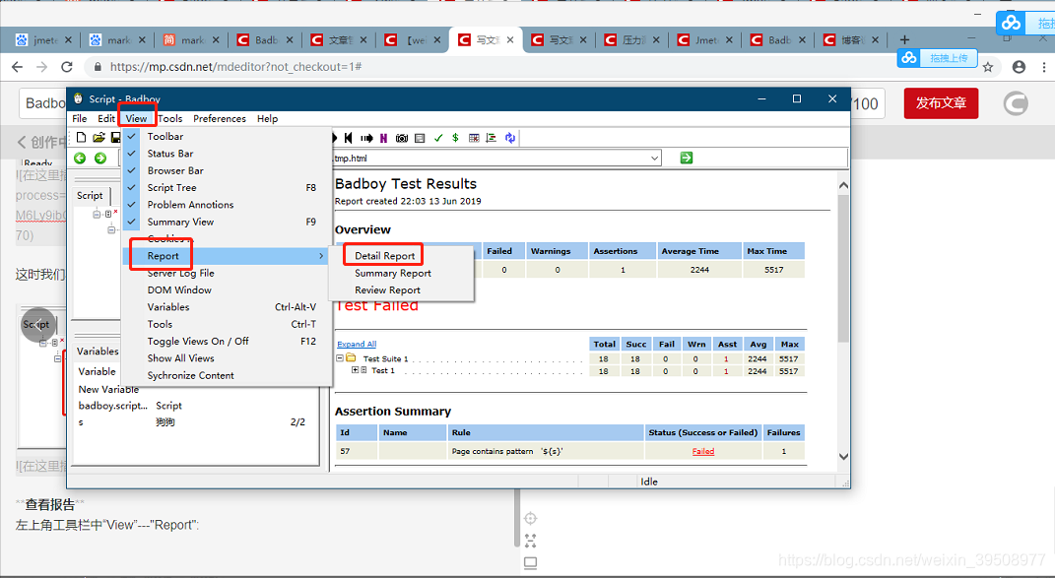Click the green dollar variable icon
1055x578 pixels.
pyautogui.click(x=455, y=138)
